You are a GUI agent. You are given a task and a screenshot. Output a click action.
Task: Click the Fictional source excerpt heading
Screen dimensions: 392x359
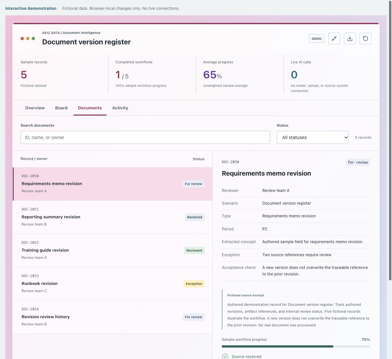point(246,295)
